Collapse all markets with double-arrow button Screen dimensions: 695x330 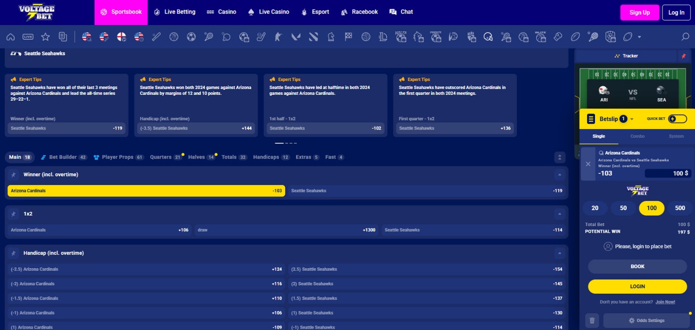[559, 157]
